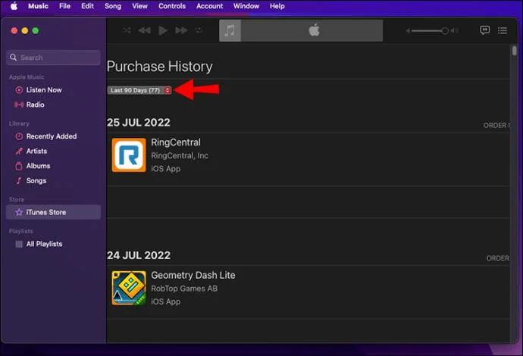Viewport: 523px width, 356px height.
Task: Open the Last 90 Days dropdown
Action: pos(139,90)
